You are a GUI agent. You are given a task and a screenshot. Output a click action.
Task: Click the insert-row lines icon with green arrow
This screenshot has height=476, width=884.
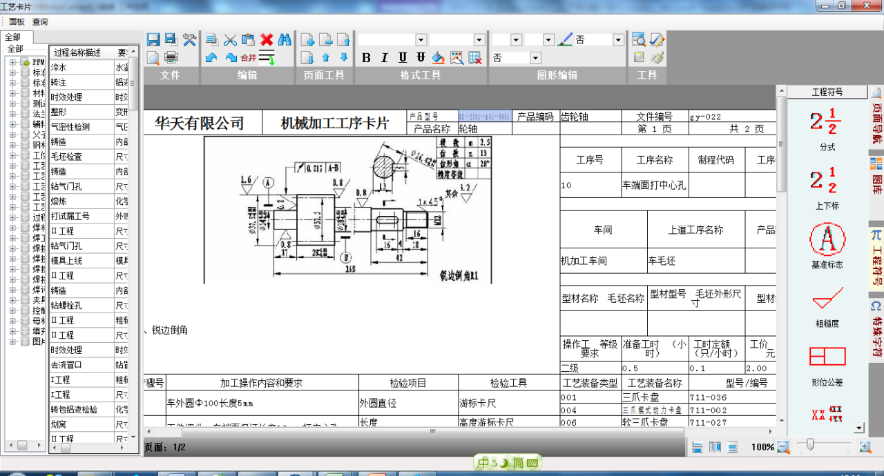pyautogui.click(x=267, y=57)
